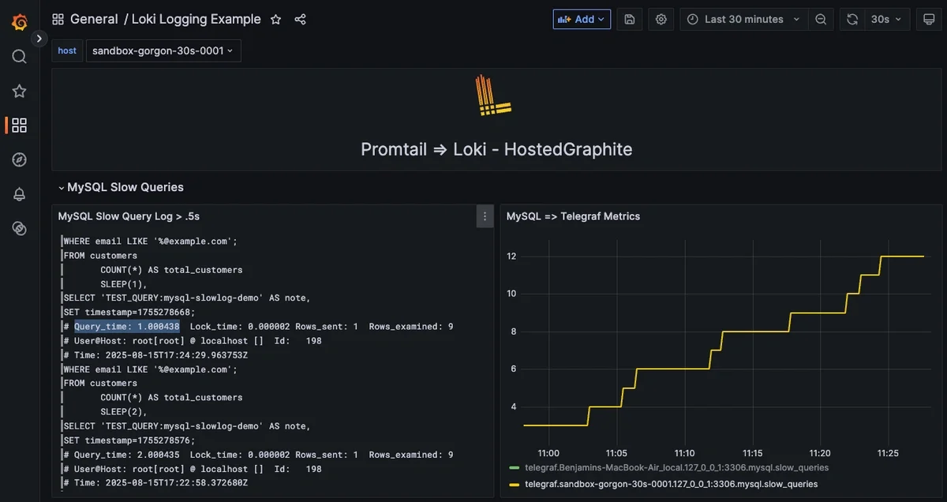
Task: Zoom out the time range
Action: click(821, 19)
